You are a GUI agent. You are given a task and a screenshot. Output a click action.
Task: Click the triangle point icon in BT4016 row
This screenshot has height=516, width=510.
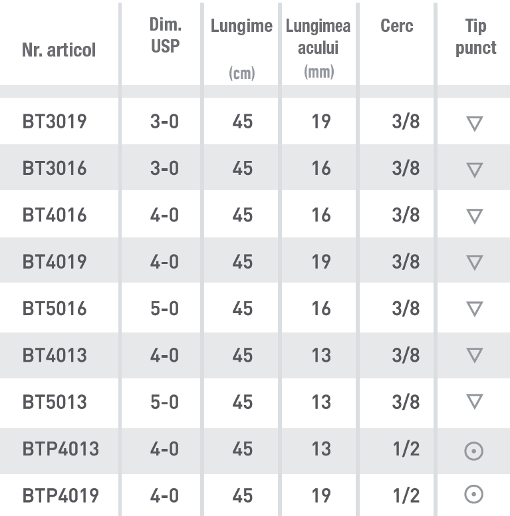[x=474, y=216]
